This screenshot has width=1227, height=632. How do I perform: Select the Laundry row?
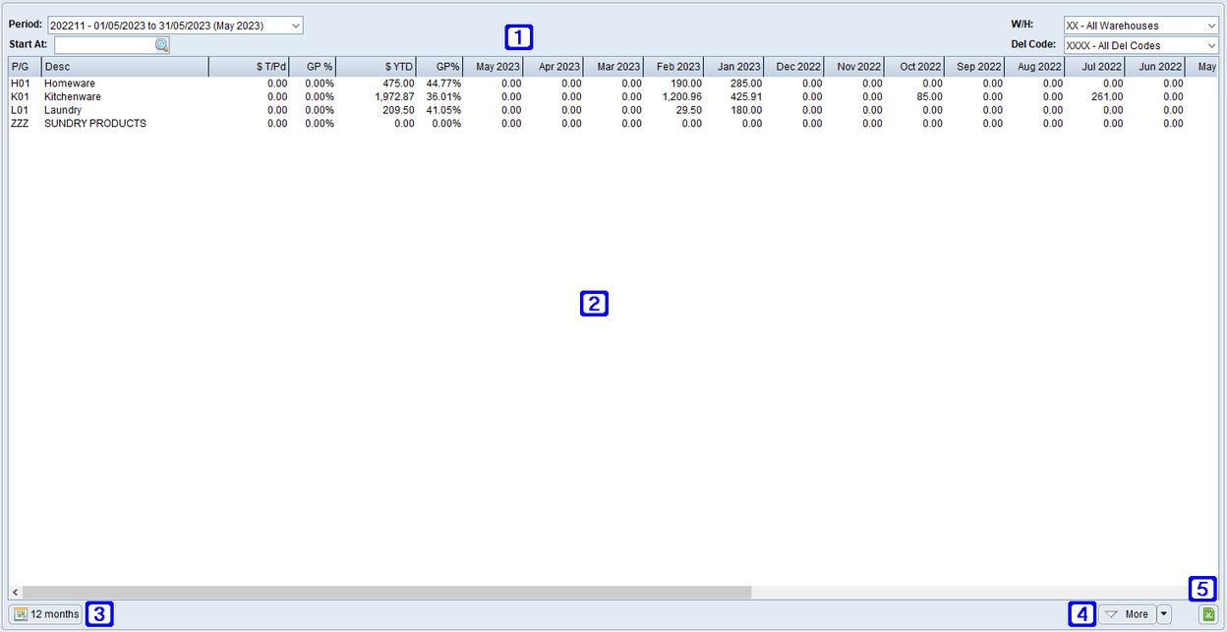click(x=63, y=110)
